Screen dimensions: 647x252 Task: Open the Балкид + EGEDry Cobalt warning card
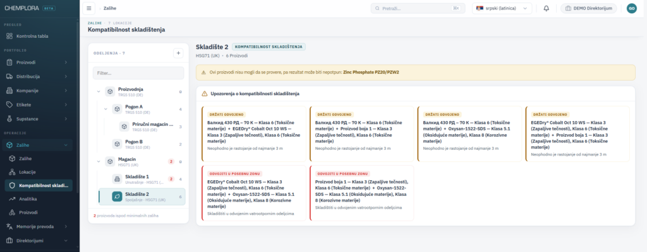[x=254, y=134]
